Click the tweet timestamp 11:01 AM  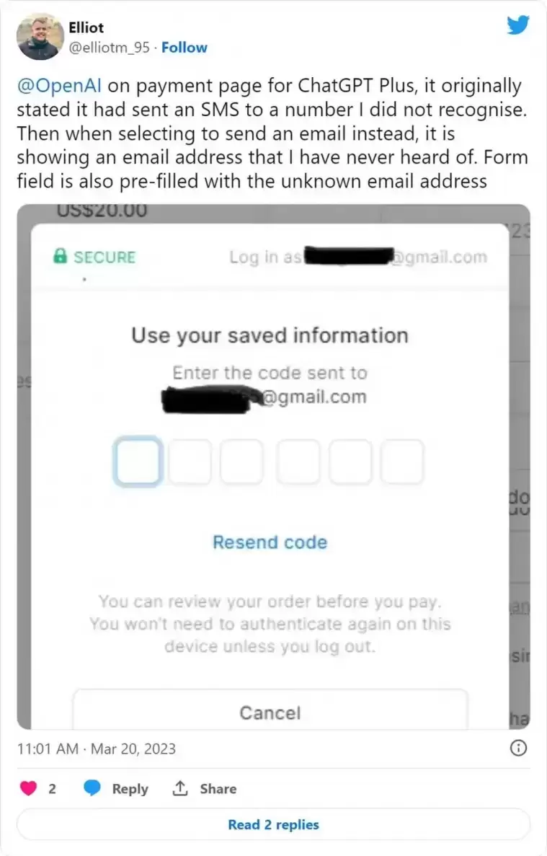point(48,749)
